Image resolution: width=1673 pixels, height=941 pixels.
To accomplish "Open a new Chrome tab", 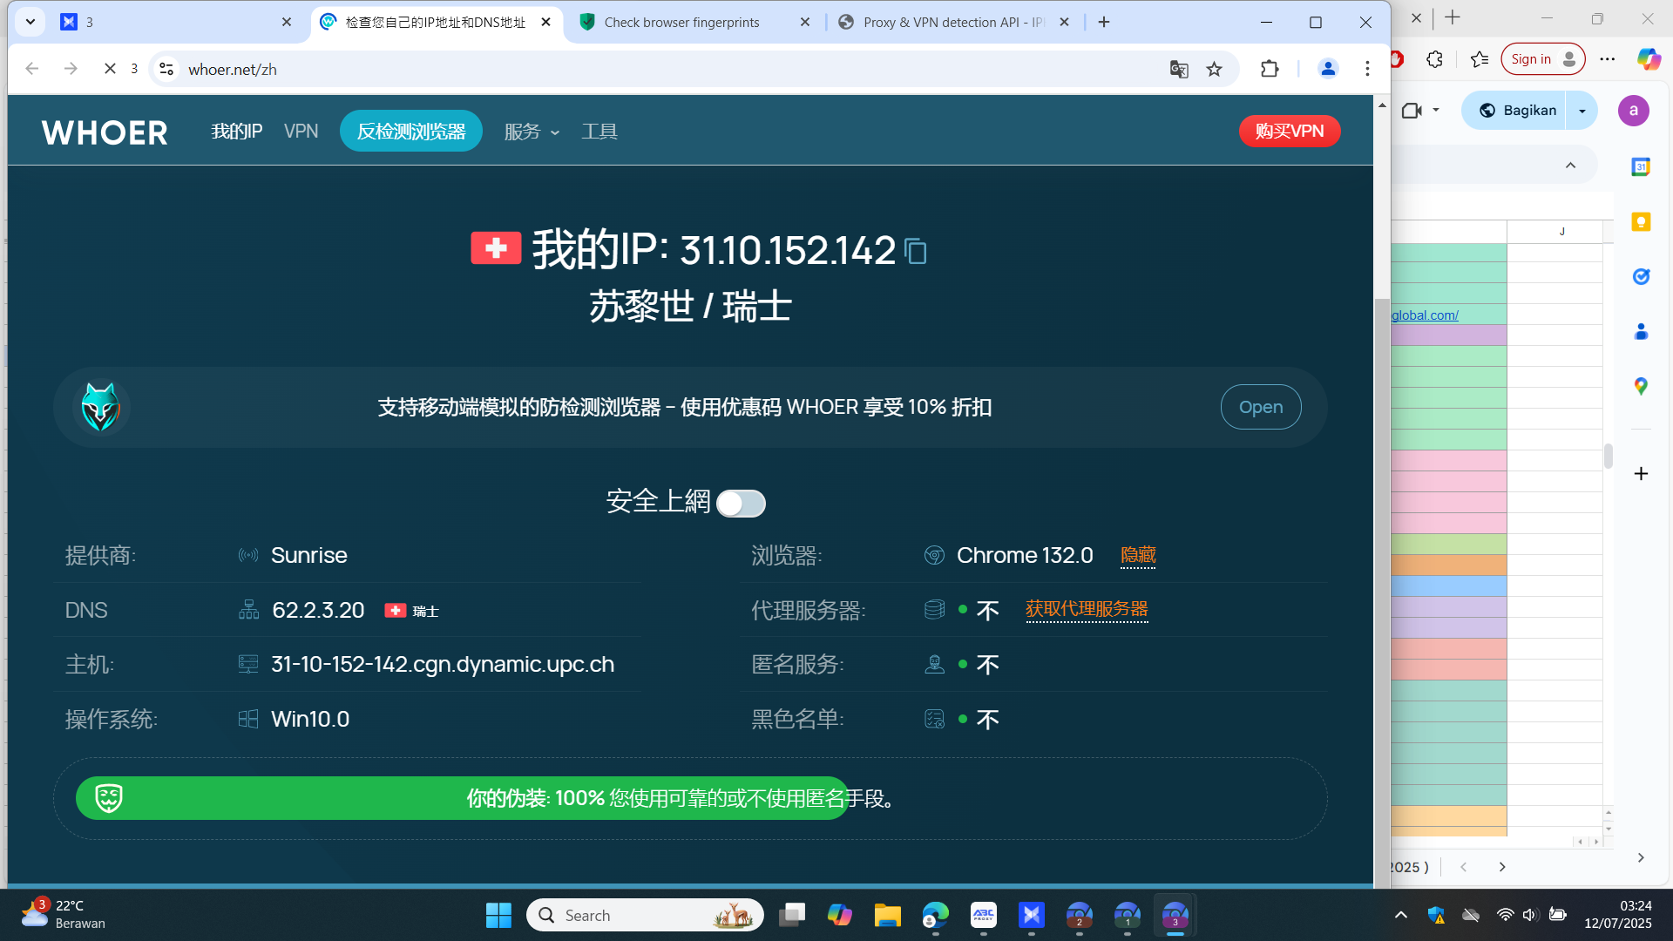I will (1104, 22).
